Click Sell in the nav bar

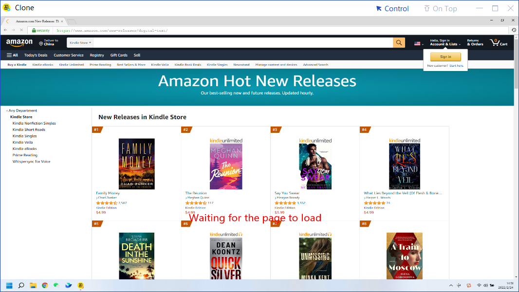tap(137, 55)
